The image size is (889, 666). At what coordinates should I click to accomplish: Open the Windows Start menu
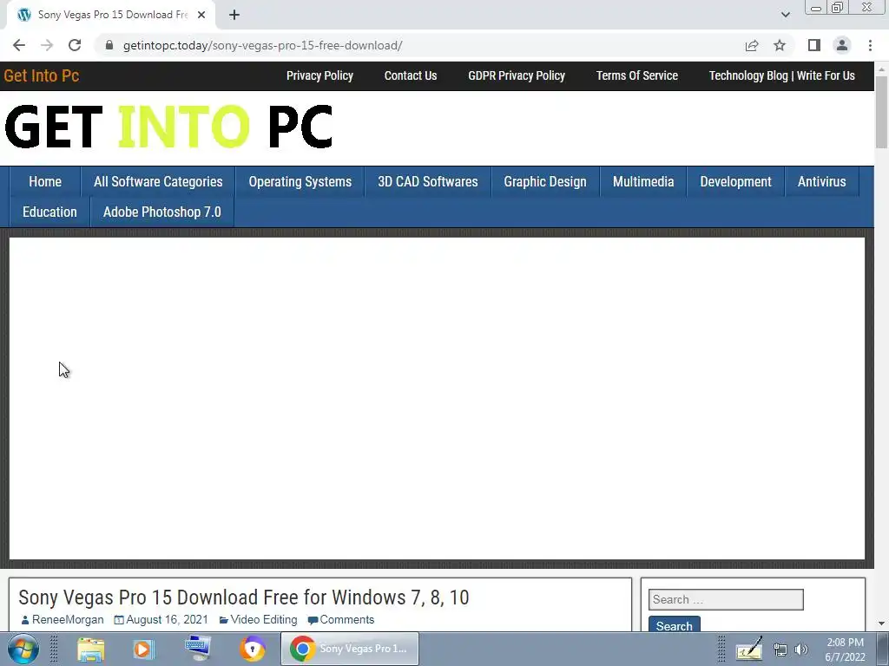[x=23, y=649]
